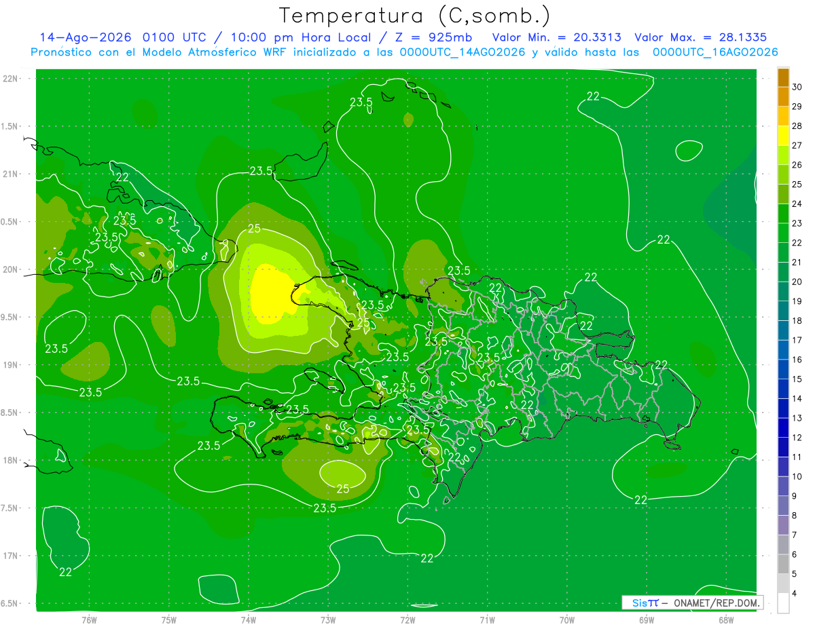Select the '0000UTC_16AGO2026' valid-until text
The height and width of the screenshot is (629, 815).
(x=714, y=52)
